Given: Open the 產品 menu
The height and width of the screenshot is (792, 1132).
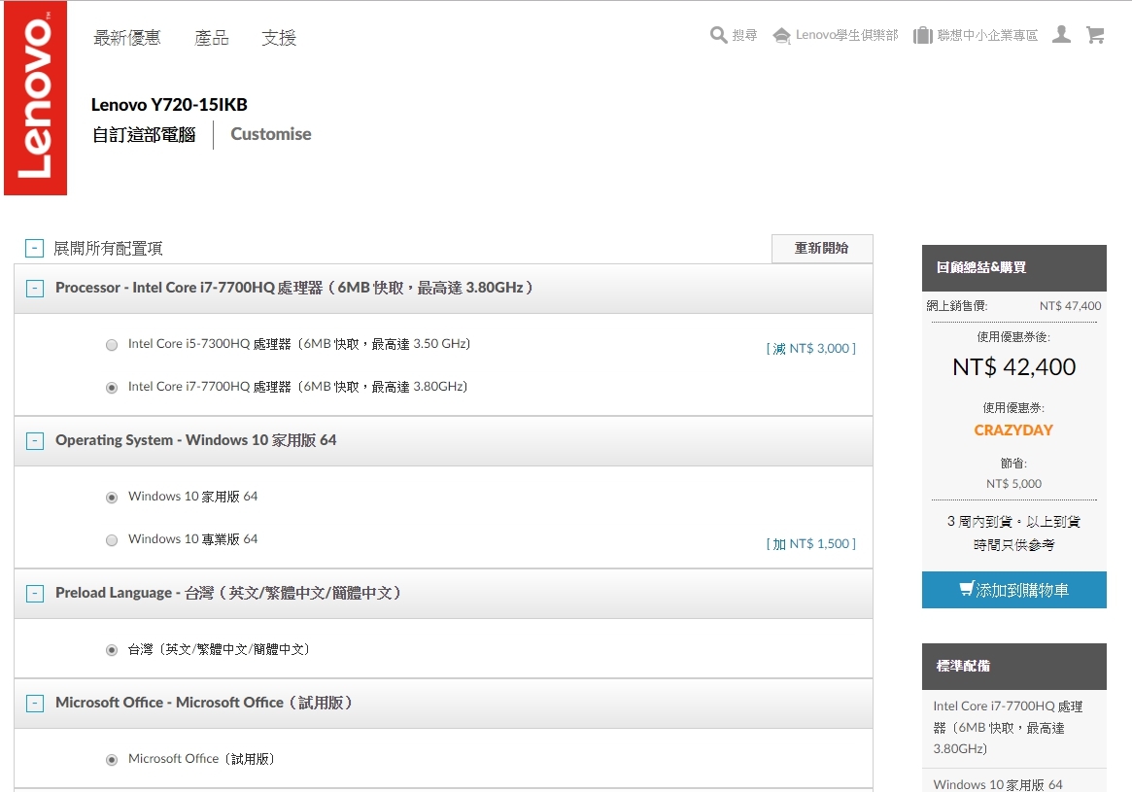Looking at the screenshot, I should pos(212,38).
